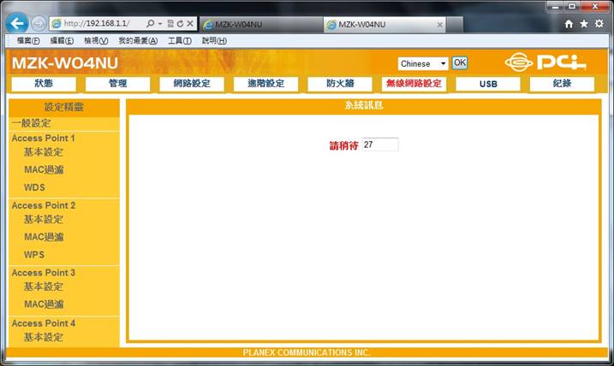Open WPS under Access Point 2

34,255
